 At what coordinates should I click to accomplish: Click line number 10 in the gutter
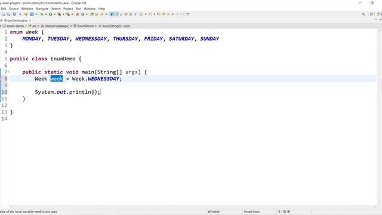coord(4,92)
